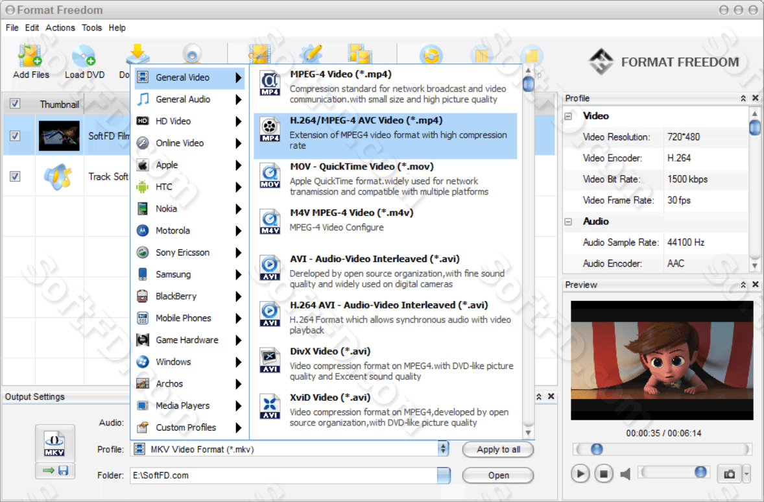Screen dimensions: 764x502
Task: Click the volume speaker icon in Preview
Action: point(625,473)
